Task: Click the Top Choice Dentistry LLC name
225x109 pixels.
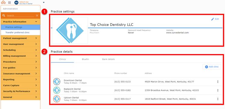Action: point(112,25)
